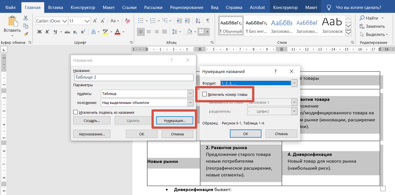The width and height of the screenshot is (395, 195).
Task: Toggle underline Ч formatting
Action: [x=55, y=32]
